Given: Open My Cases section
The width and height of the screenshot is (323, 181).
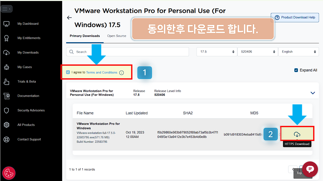Looking at the screenshot, I should [x=24, y=67].
